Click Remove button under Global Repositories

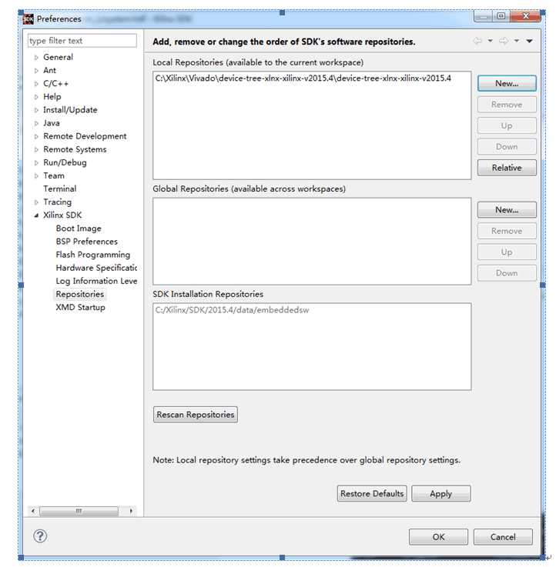507,231
